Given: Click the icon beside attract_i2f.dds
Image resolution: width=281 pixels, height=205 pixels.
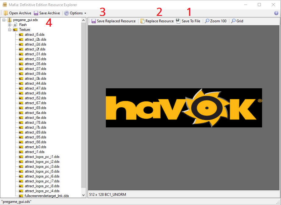Looking at the screenshot, I should pos(21,49).
